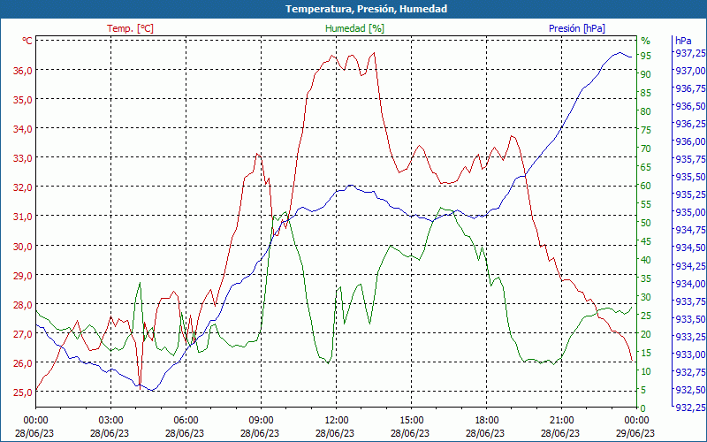
Task: Click the 934,50 pressure axis value
Action: (690, 248)
